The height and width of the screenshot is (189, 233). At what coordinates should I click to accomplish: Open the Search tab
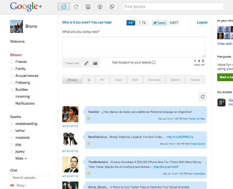(x=175, y=80)
